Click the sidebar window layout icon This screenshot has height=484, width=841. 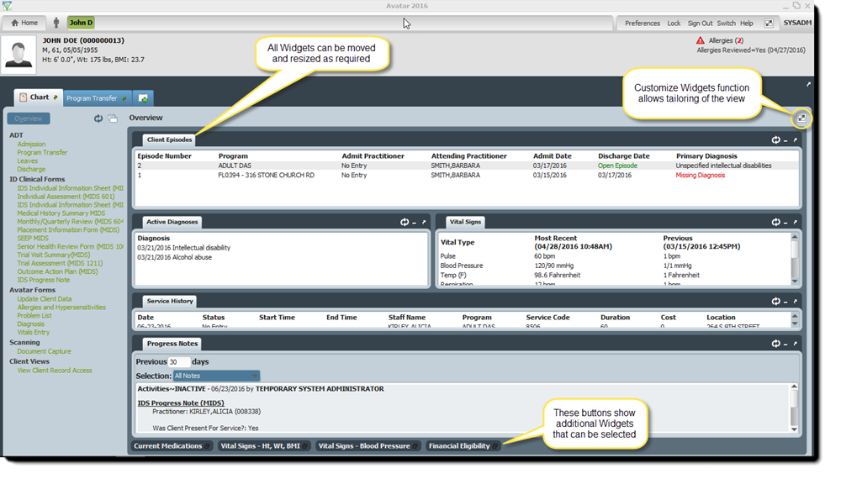113,118
